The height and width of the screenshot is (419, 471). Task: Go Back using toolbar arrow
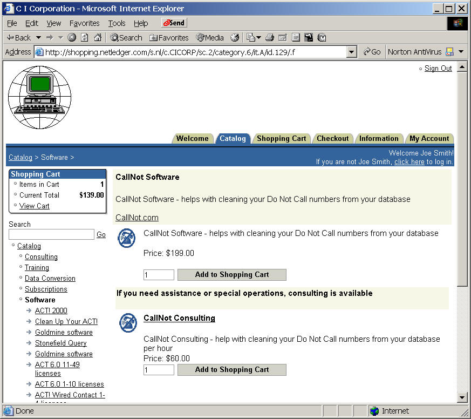[19, 38]
